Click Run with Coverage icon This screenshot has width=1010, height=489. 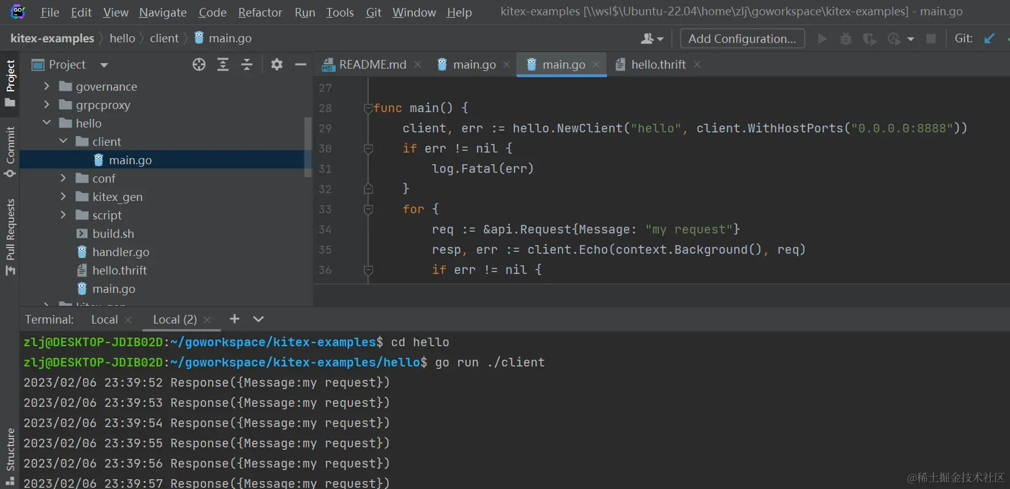869,39
